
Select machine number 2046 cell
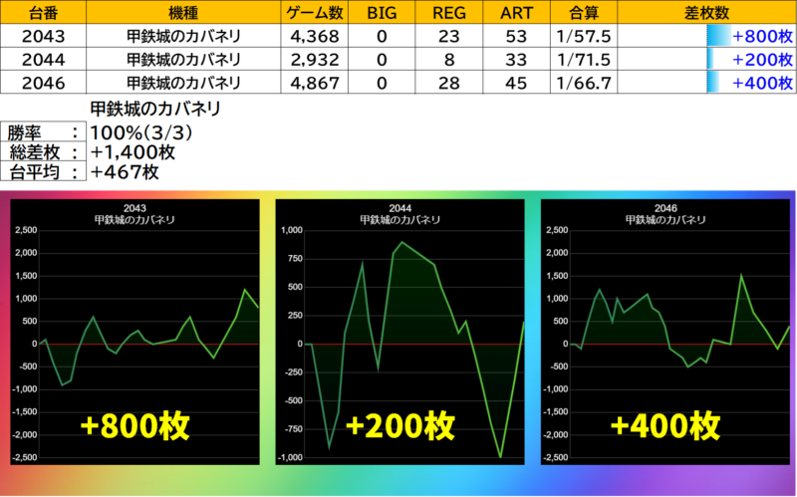tap(43, 83)
